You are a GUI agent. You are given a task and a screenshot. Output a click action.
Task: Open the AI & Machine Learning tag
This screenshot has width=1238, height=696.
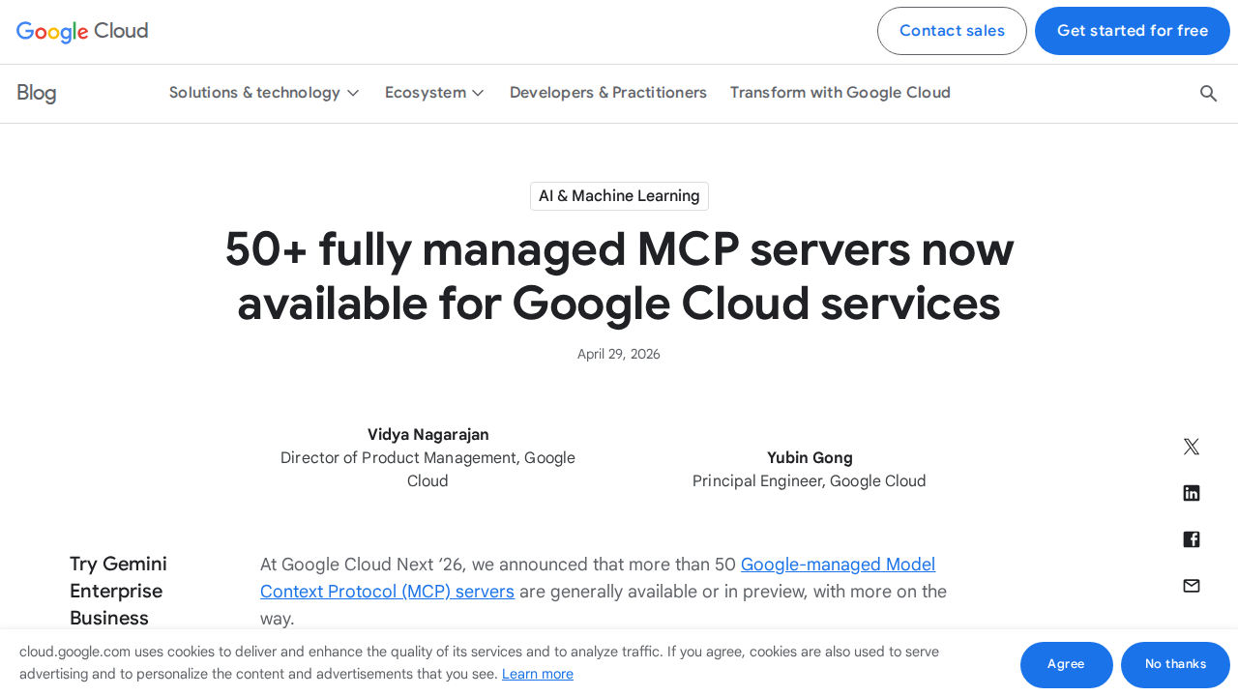[x=619, y=196]
